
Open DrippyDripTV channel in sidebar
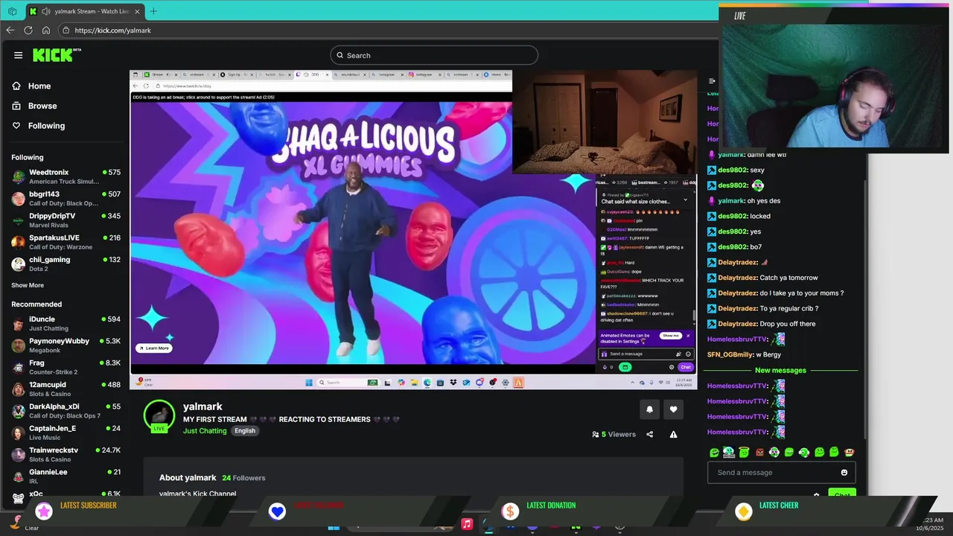pos(66,220)
